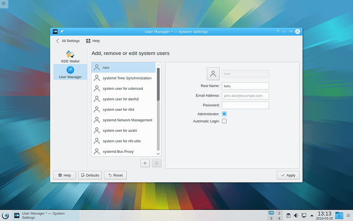Open the file manager icon in panel

pyautogui.click(x=339, y=215)
